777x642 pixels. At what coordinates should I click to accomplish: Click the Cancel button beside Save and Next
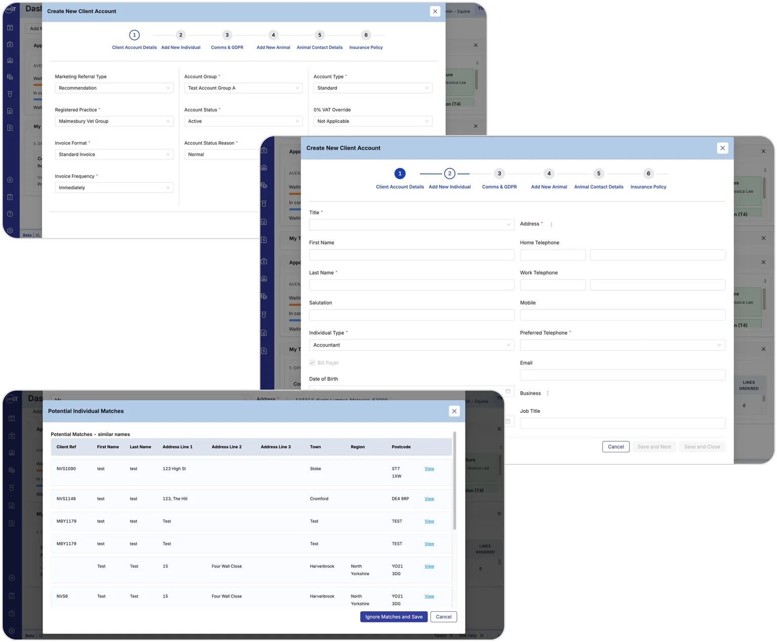coord(616,447)
